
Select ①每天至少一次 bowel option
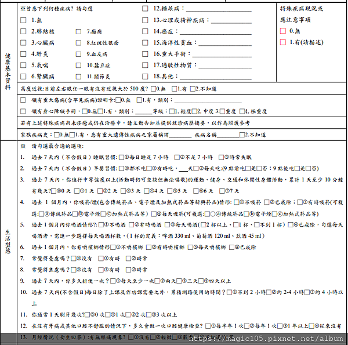click(113, 281)
